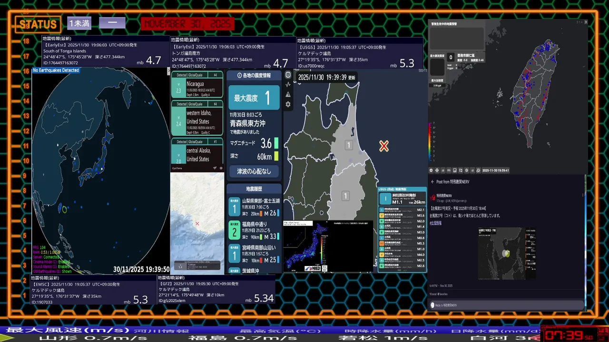
Task: Click the '0 favorites' count on the post
Action: click(442, 294)
